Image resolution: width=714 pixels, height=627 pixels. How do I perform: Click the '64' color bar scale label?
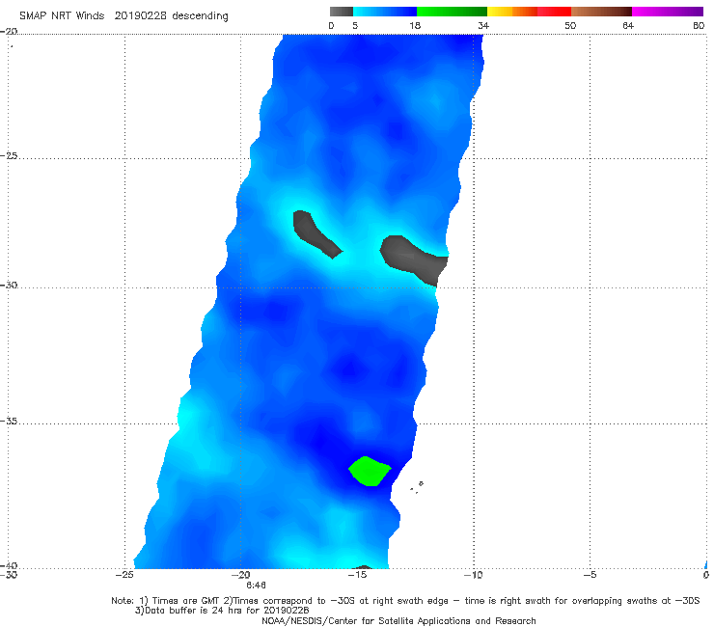click(628, 25)
